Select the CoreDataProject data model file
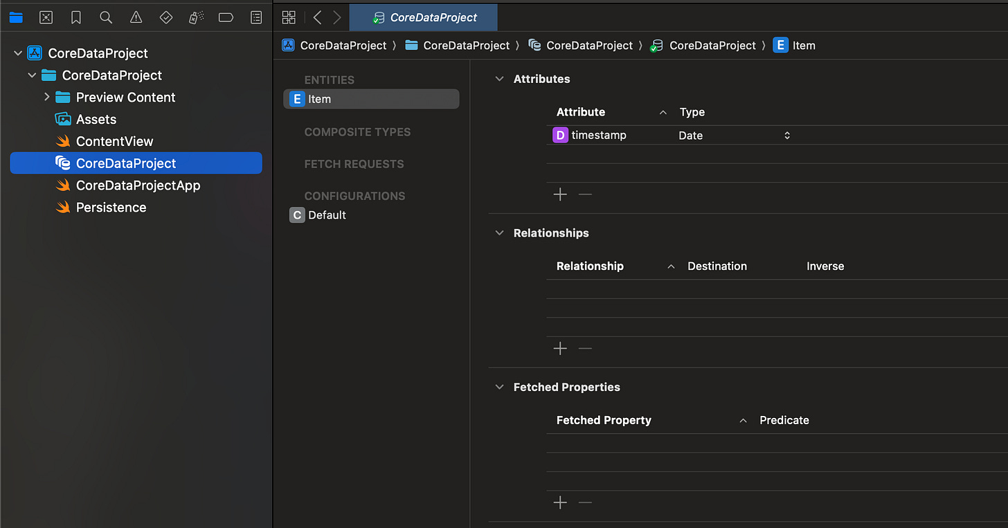This screenshot has width=1008, height=528. [136, 163]
